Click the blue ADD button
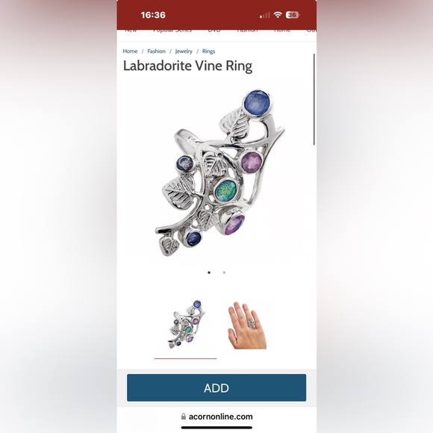Image resolution: width=433 pixels, height=433 pixels. (x=216, y=387)
